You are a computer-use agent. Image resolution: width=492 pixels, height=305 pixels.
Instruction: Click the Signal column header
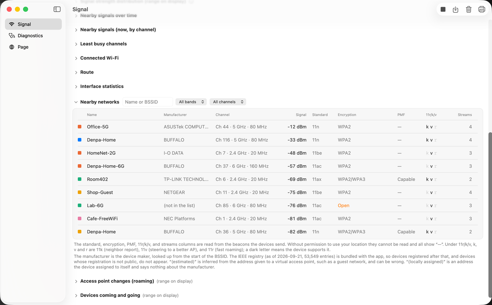click(x=301, y=115)
